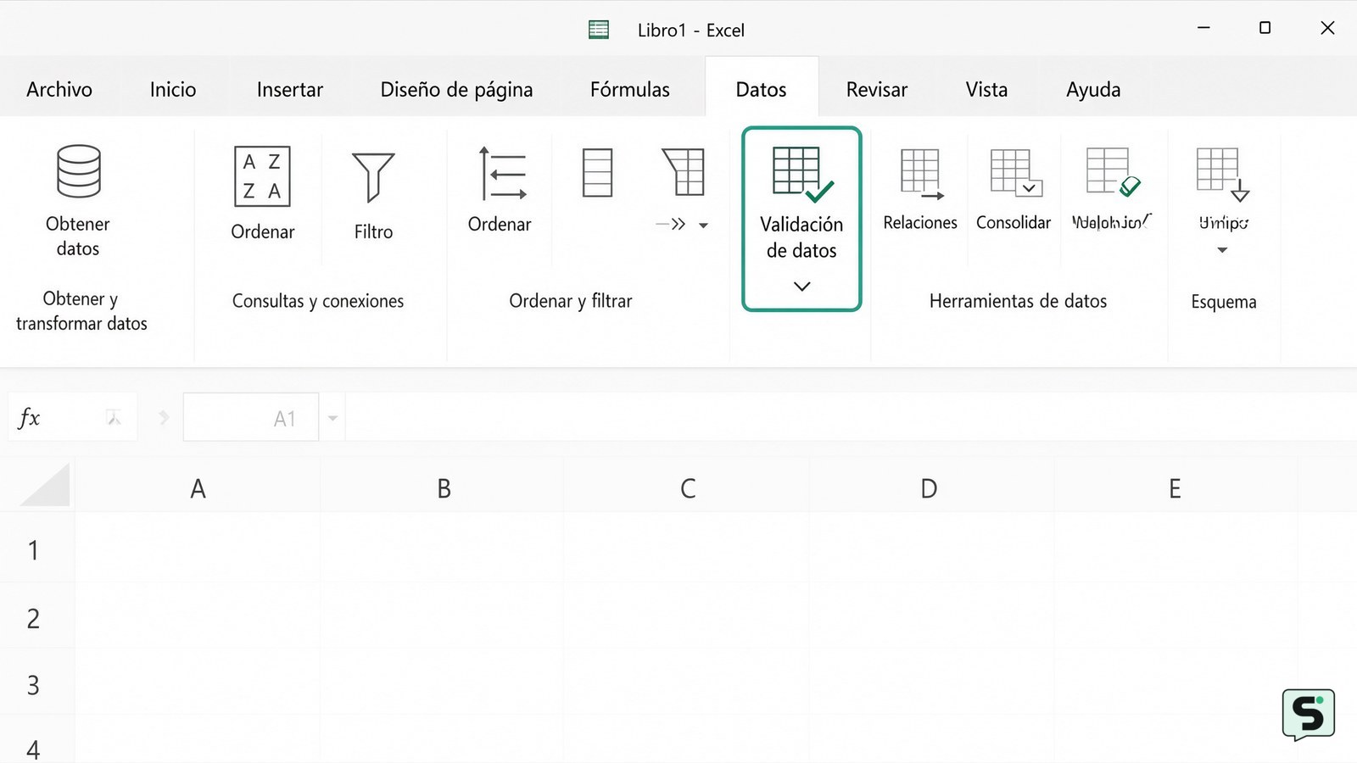Click the Obtener datos database icon
This screenshot has width=1357, height=763.
(x=78, y=170)
